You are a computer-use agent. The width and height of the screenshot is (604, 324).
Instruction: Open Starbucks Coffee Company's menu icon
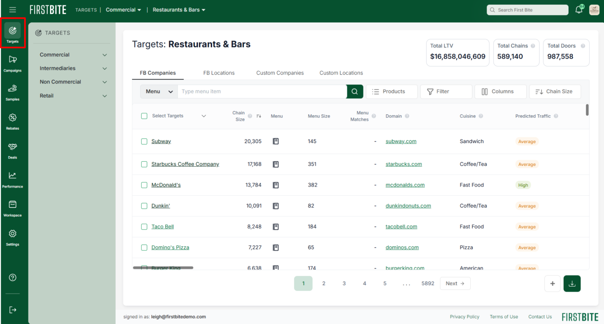click(x=276, y=164)
